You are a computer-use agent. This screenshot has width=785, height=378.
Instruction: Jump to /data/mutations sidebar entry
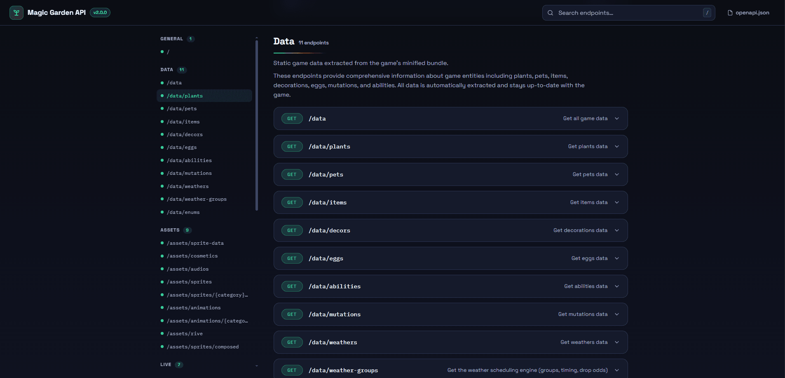pos(204,173)
